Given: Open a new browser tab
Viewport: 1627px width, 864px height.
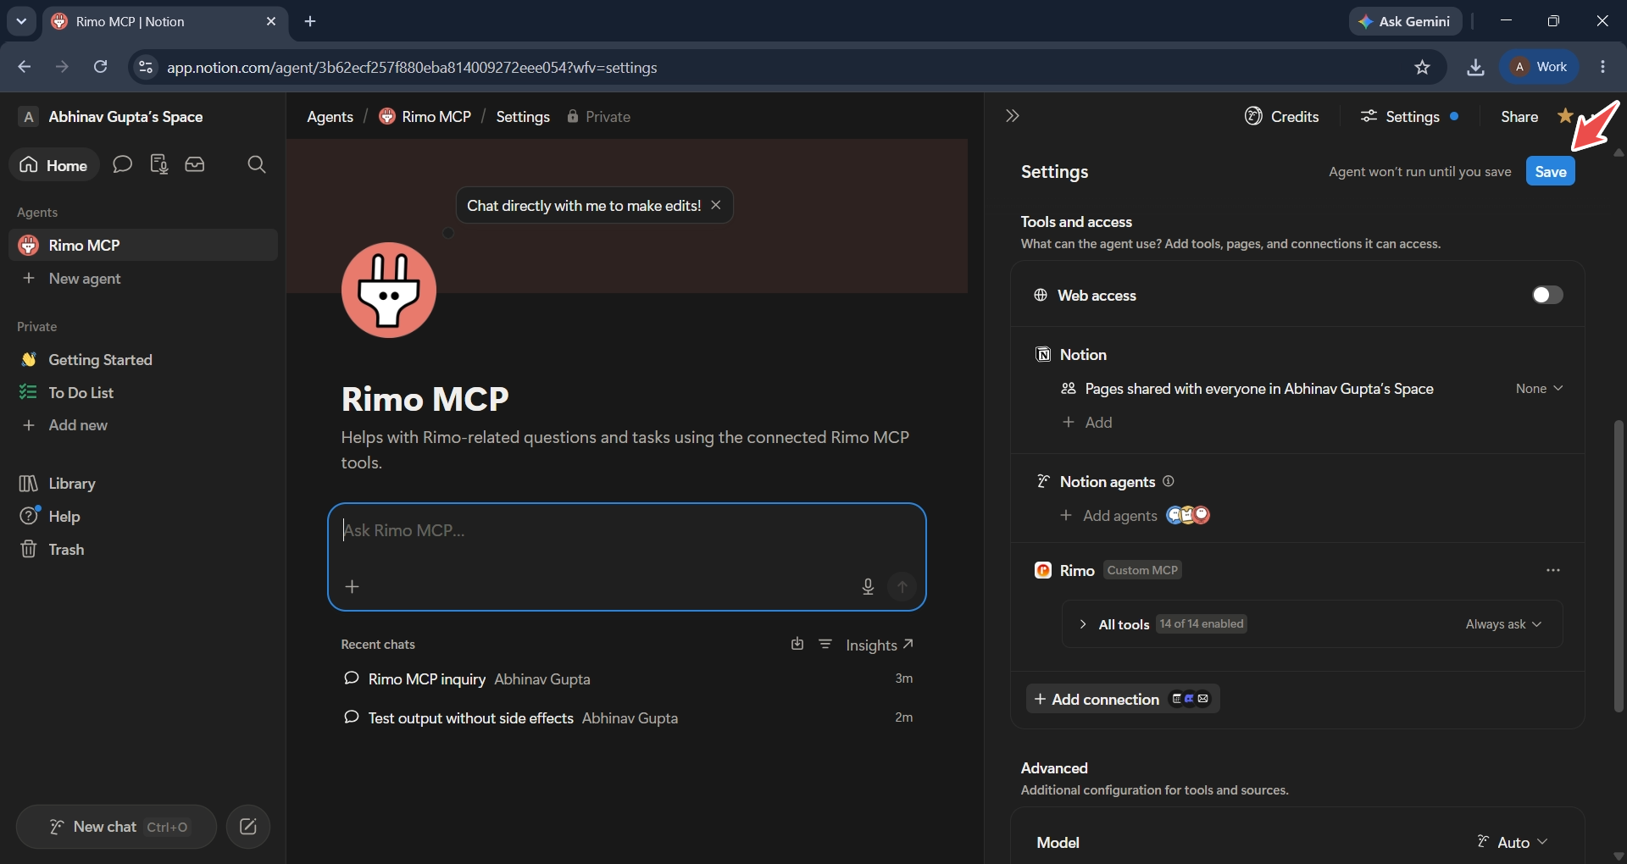Looking at the screenshot, I should pos(310,21).
